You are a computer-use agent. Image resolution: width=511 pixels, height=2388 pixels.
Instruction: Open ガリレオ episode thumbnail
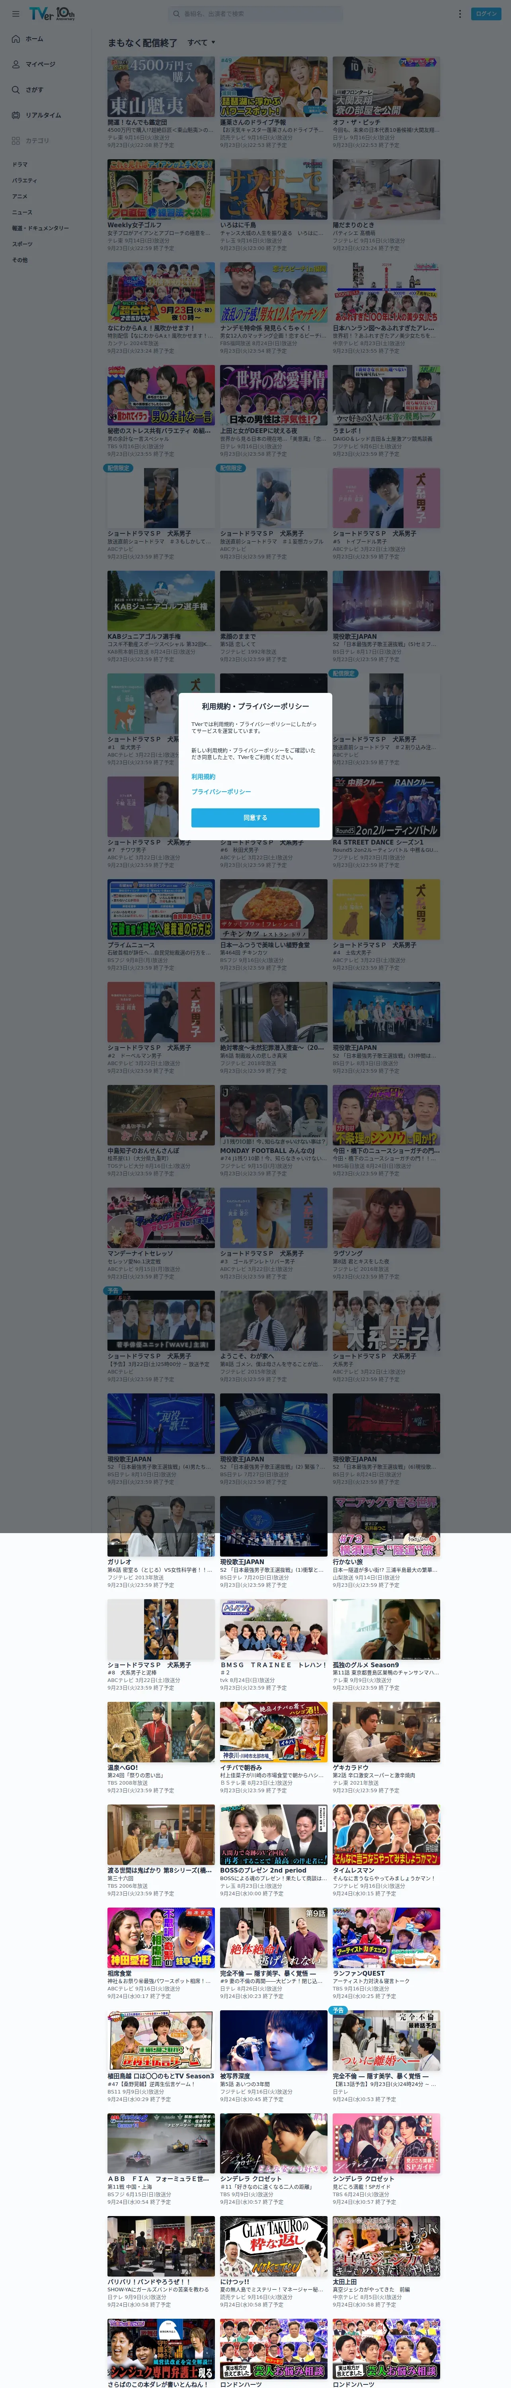tap(160, 1527)
